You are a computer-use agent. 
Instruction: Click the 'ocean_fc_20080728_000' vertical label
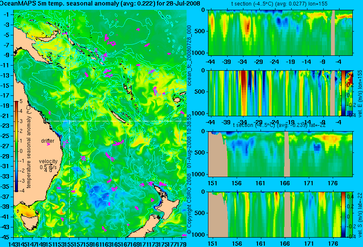189,55
